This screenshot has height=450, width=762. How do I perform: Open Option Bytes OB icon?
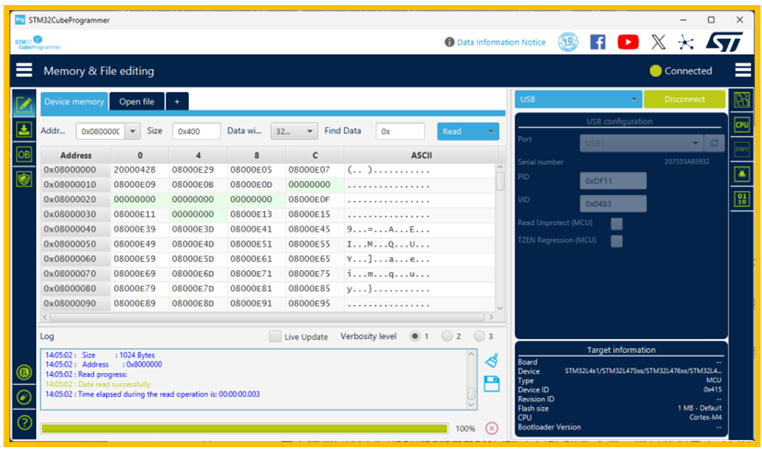coord(24,155)
